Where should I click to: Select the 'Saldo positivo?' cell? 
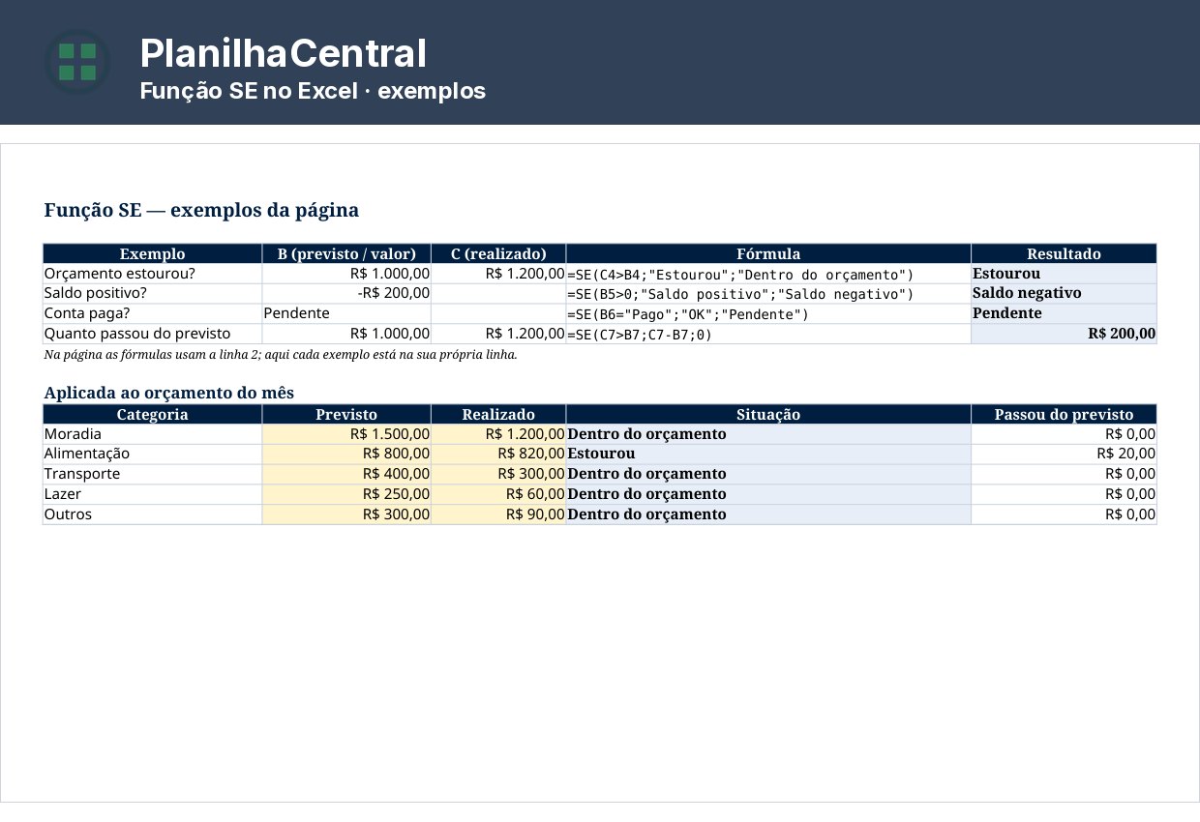coord(153,293)
